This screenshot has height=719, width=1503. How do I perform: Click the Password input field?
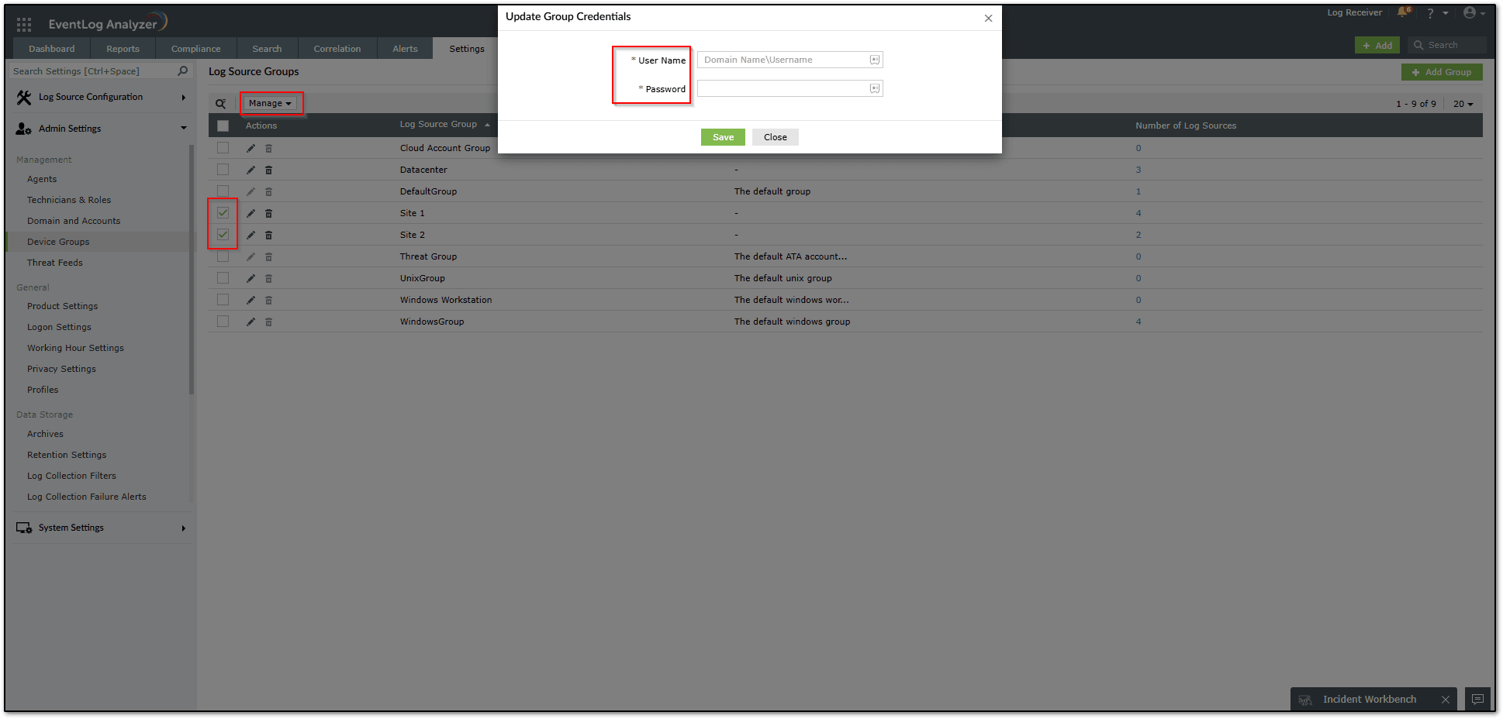[790, 88]
